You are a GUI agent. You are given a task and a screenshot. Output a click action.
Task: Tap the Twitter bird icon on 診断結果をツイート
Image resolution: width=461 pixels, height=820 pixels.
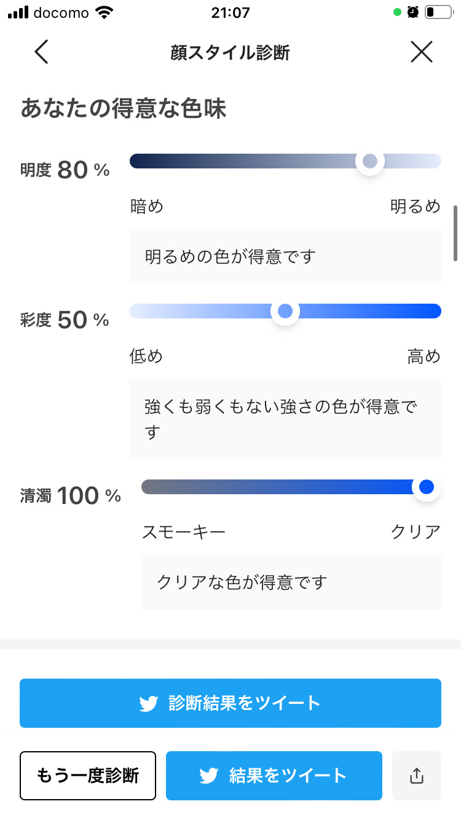149,703
